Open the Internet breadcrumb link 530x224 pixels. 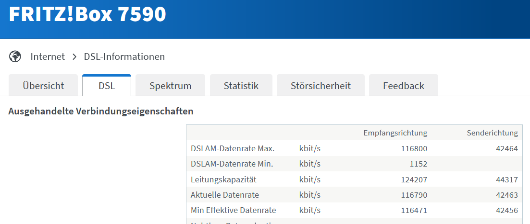coord(48,56)
